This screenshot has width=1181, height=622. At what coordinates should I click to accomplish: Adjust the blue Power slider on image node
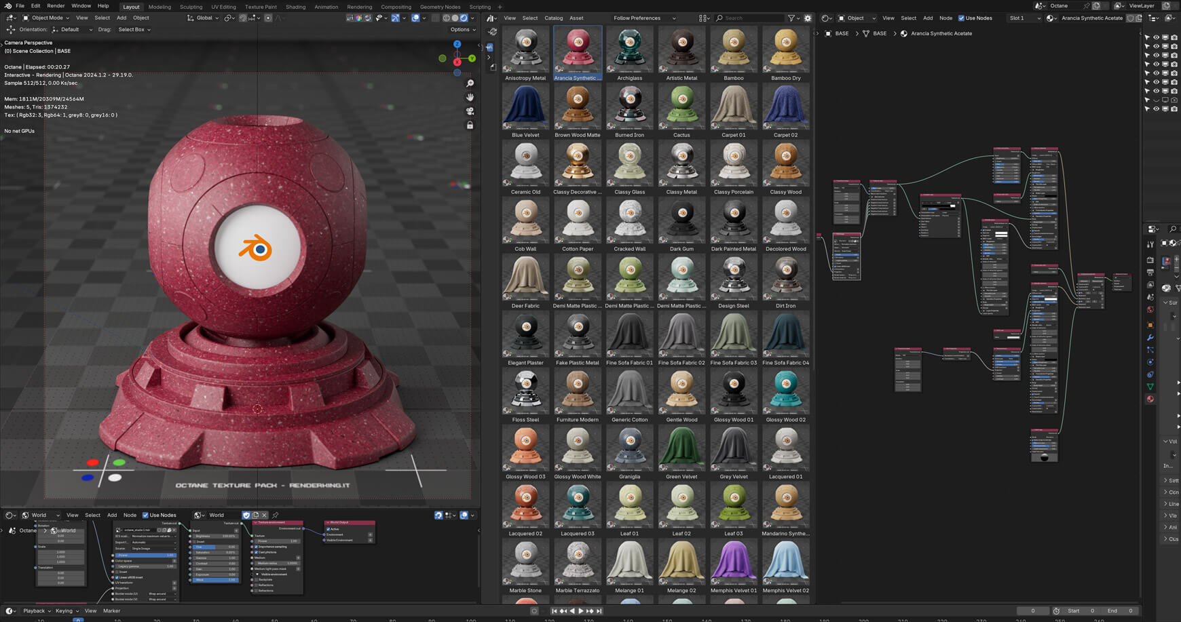[x=145, y=555]
